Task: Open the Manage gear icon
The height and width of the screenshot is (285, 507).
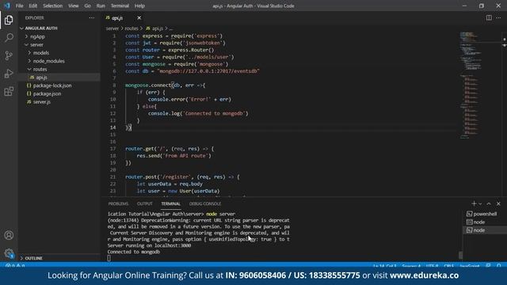Action: [x=9, y=253]
